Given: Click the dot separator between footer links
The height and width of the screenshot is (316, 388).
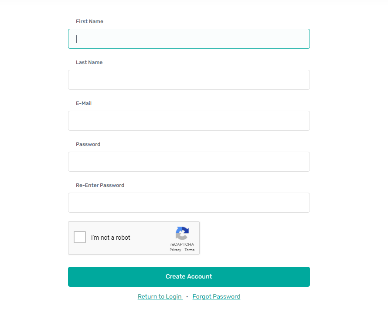Looking at the screenshot, I should coord(187,297).
